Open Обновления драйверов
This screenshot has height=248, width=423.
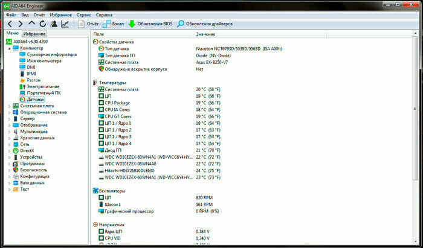(x=205, y=24)
